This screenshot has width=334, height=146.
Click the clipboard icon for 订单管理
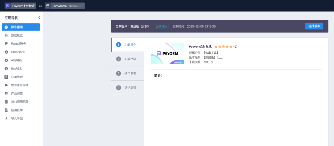[6, 77]
